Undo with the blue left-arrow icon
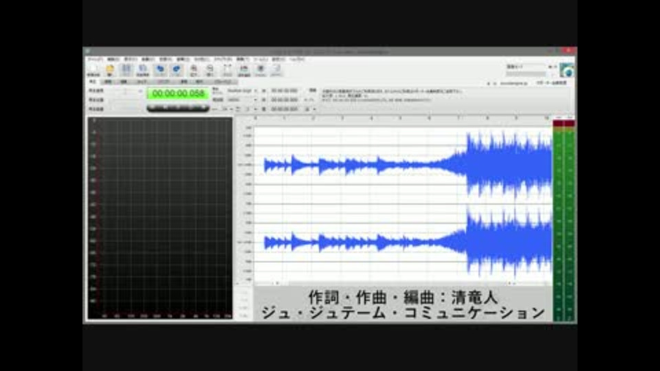660x371 pixels. coord(160,70)
